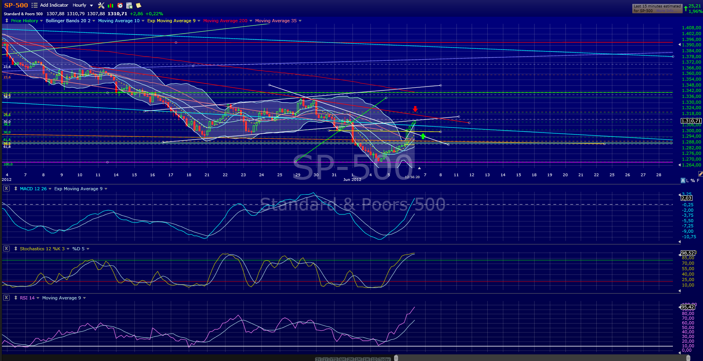Screen dimensions: 703x361
Task: Click move arrows beside RSI 14
Action: click(x=16, y=298)
